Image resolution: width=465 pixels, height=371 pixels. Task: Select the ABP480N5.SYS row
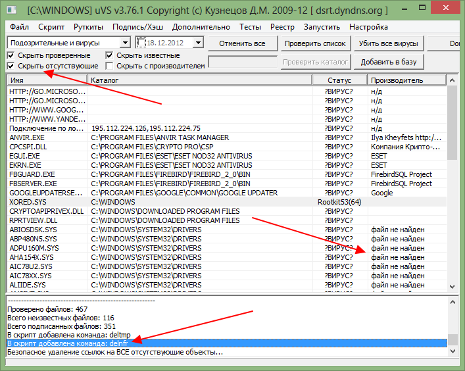pos(227,239)
